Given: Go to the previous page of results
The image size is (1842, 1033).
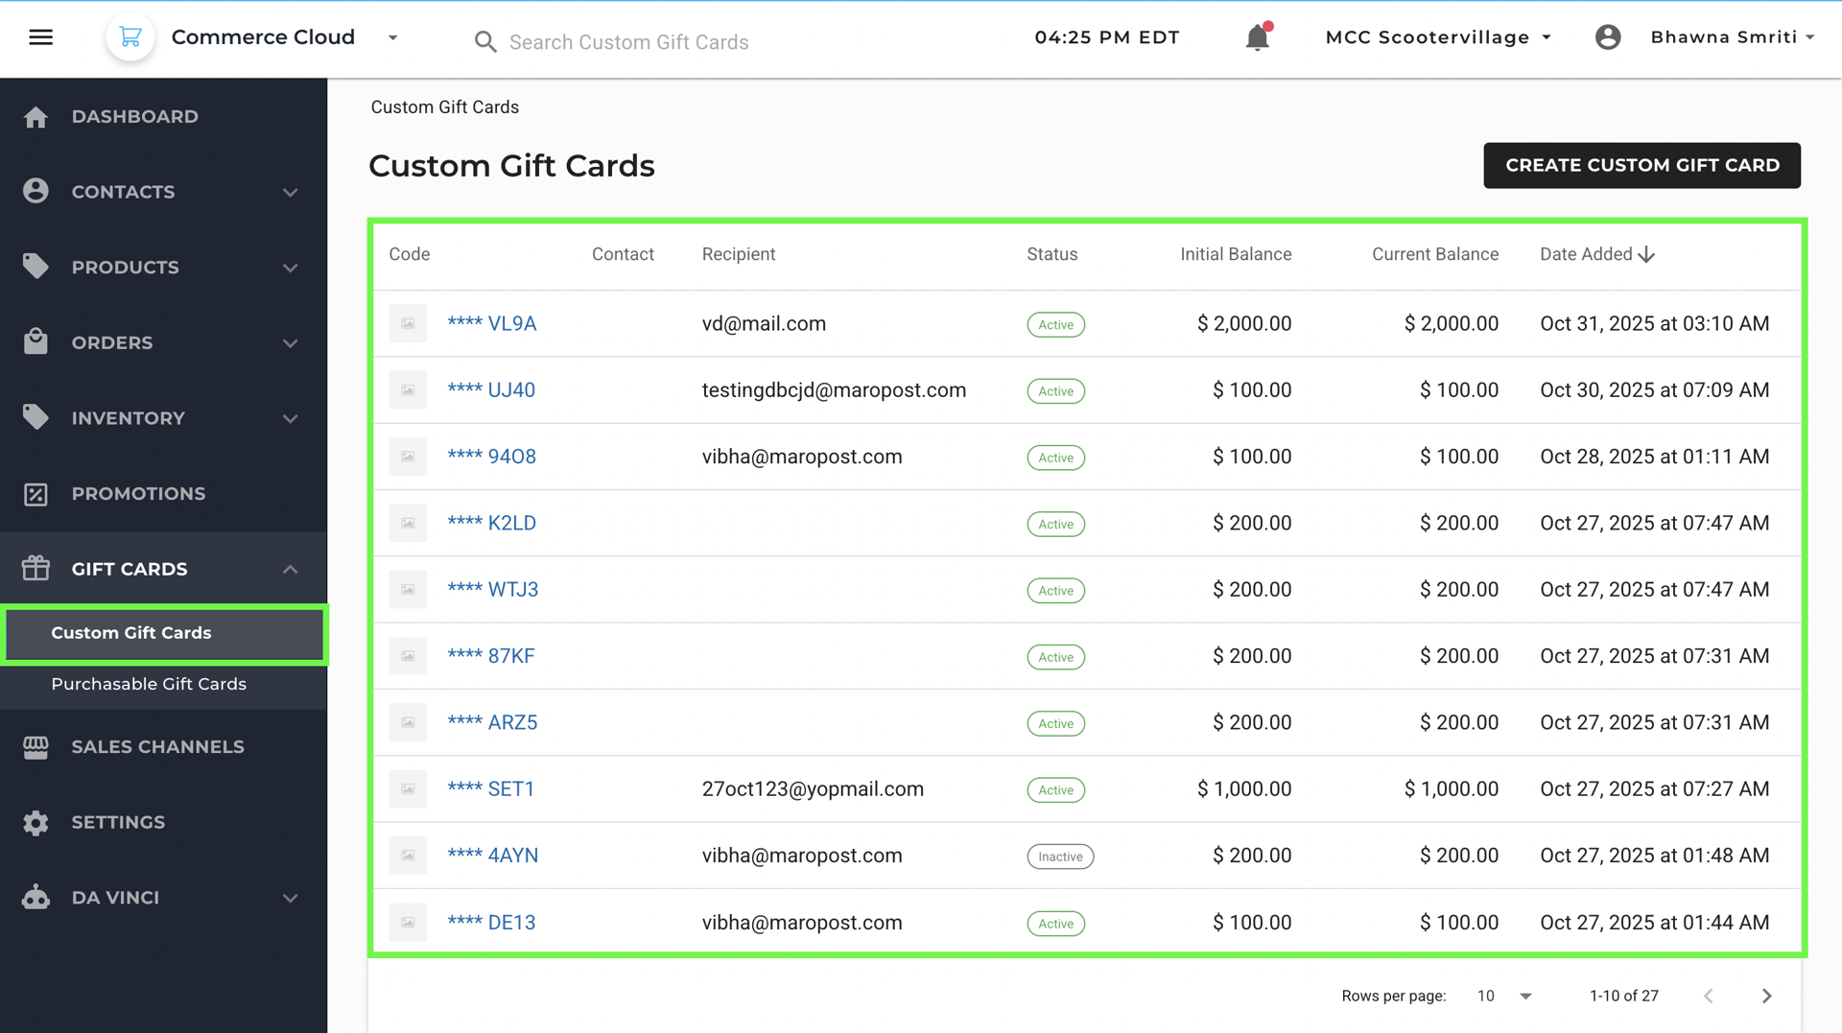Looking at the screenshot, I should coord(1709,996).
